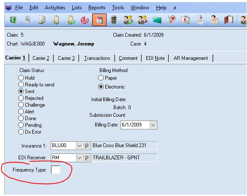Click the Frequency Type input box
Image resolution: width=247 pixels, height=196 pixels.
(55, 170)
